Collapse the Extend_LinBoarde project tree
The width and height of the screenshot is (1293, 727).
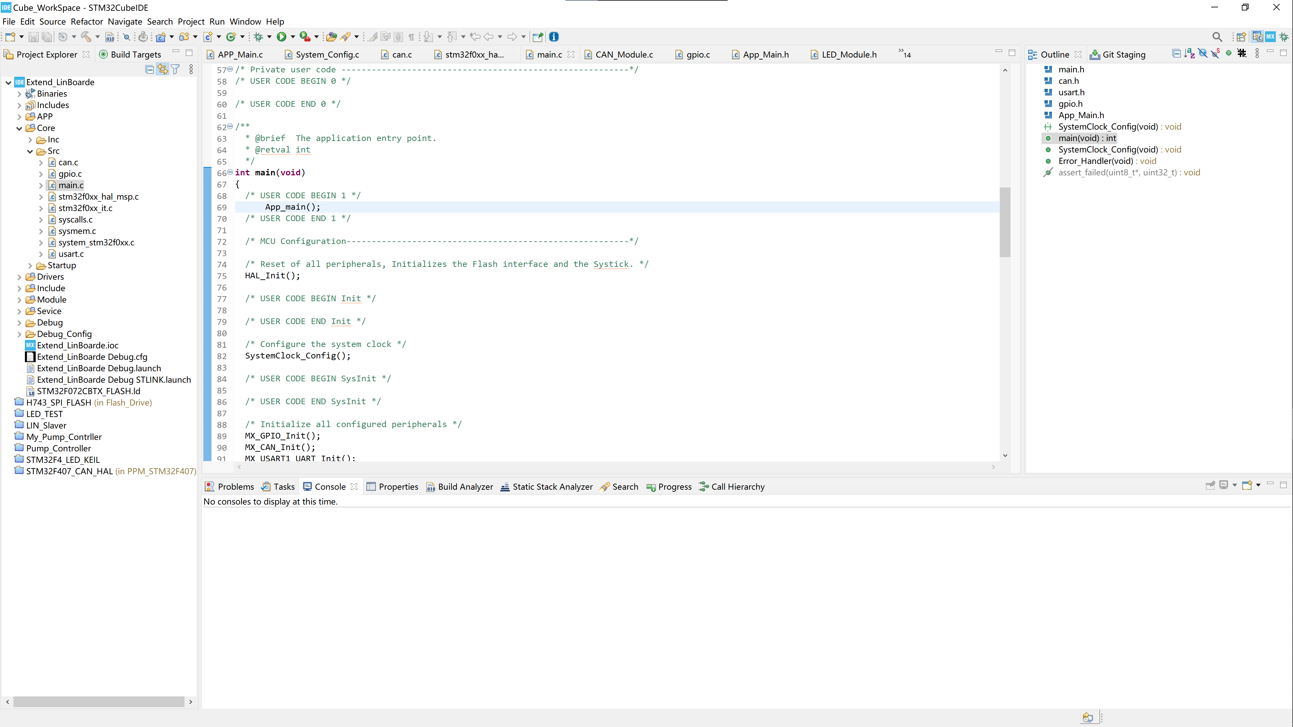(x=8, y=82)
